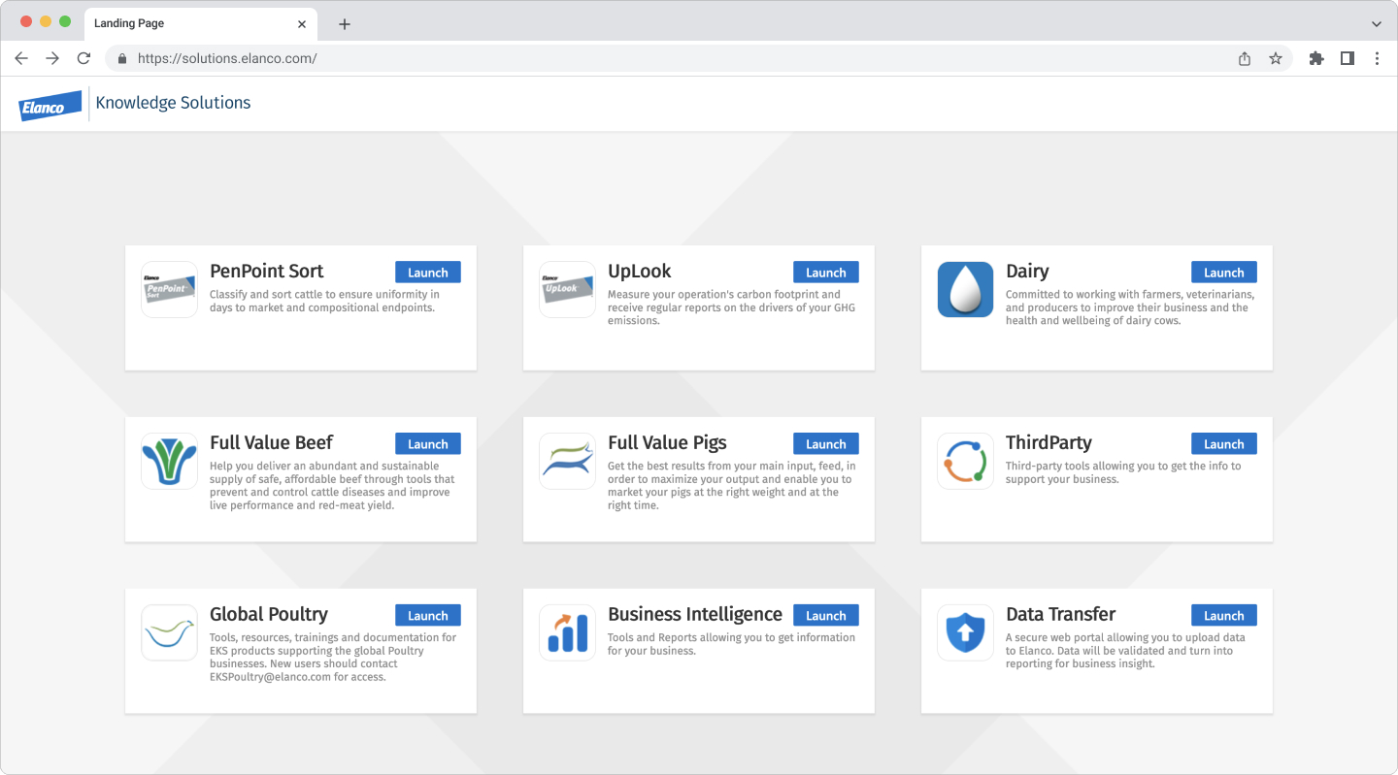This screenshot has height=775, width=1398.
Task: Click 'Committed to working with farmers' description
Action: (x=1130, y=307)
